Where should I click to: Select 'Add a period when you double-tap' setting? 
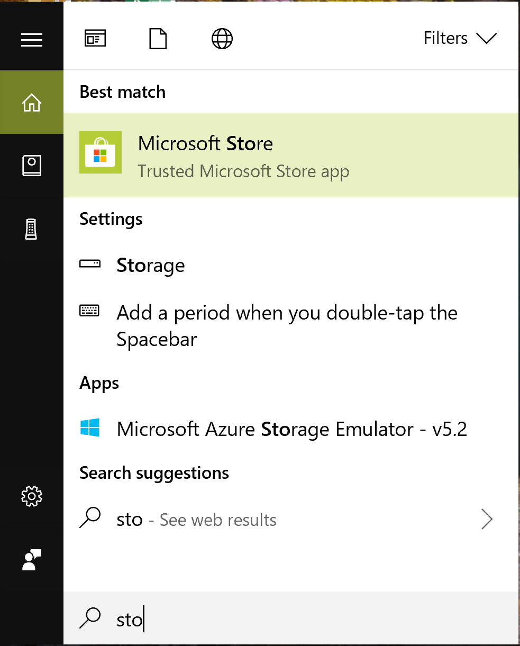(291, 326)
